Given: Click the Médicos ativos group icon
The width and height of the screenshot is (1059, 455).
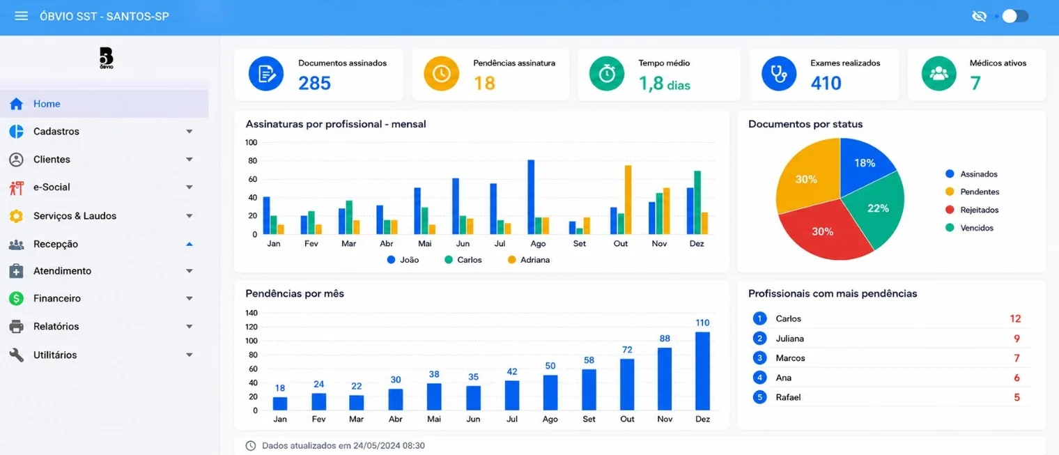Looking at the screenshot, I should (939, 74).
